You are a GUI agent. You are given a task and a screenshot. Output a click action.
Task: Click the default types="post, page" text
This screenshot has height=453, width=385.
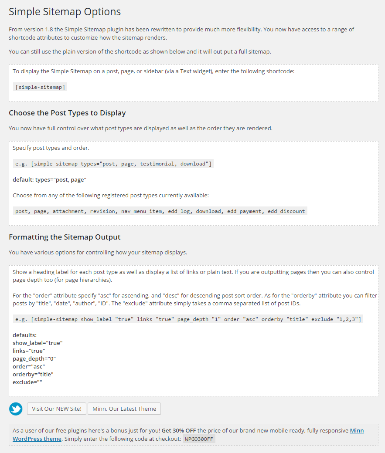pos(49,179)
